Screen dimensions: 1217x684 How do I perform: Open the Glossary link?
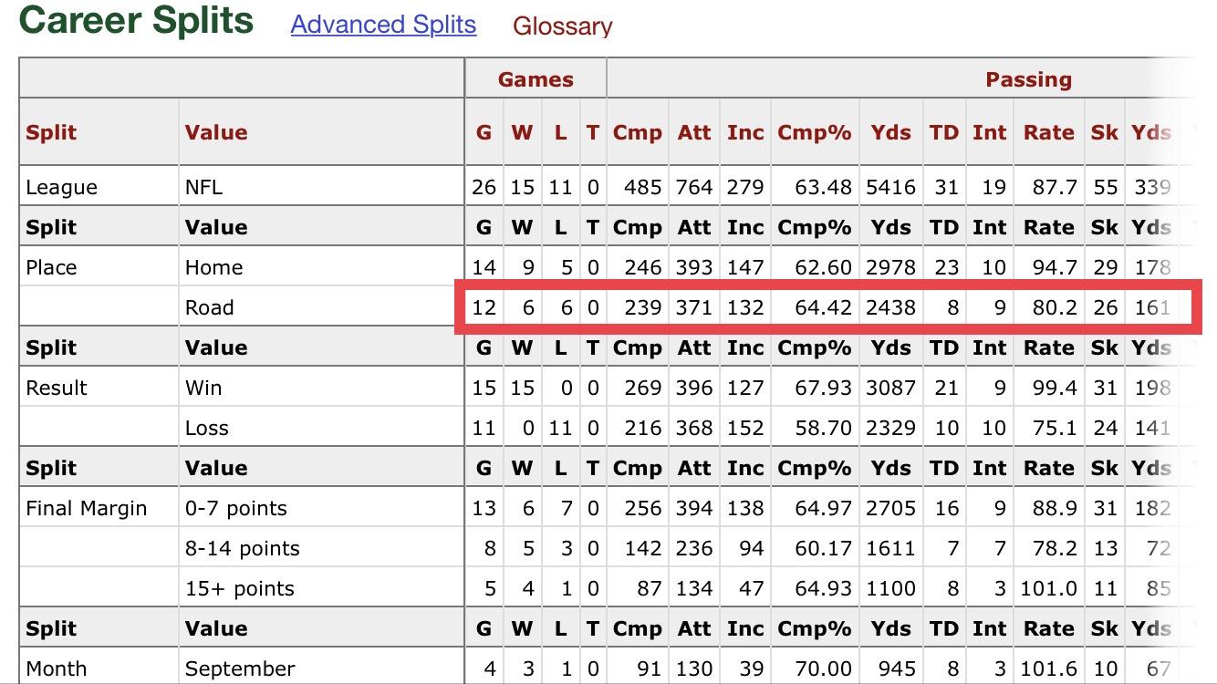[563, 26]
